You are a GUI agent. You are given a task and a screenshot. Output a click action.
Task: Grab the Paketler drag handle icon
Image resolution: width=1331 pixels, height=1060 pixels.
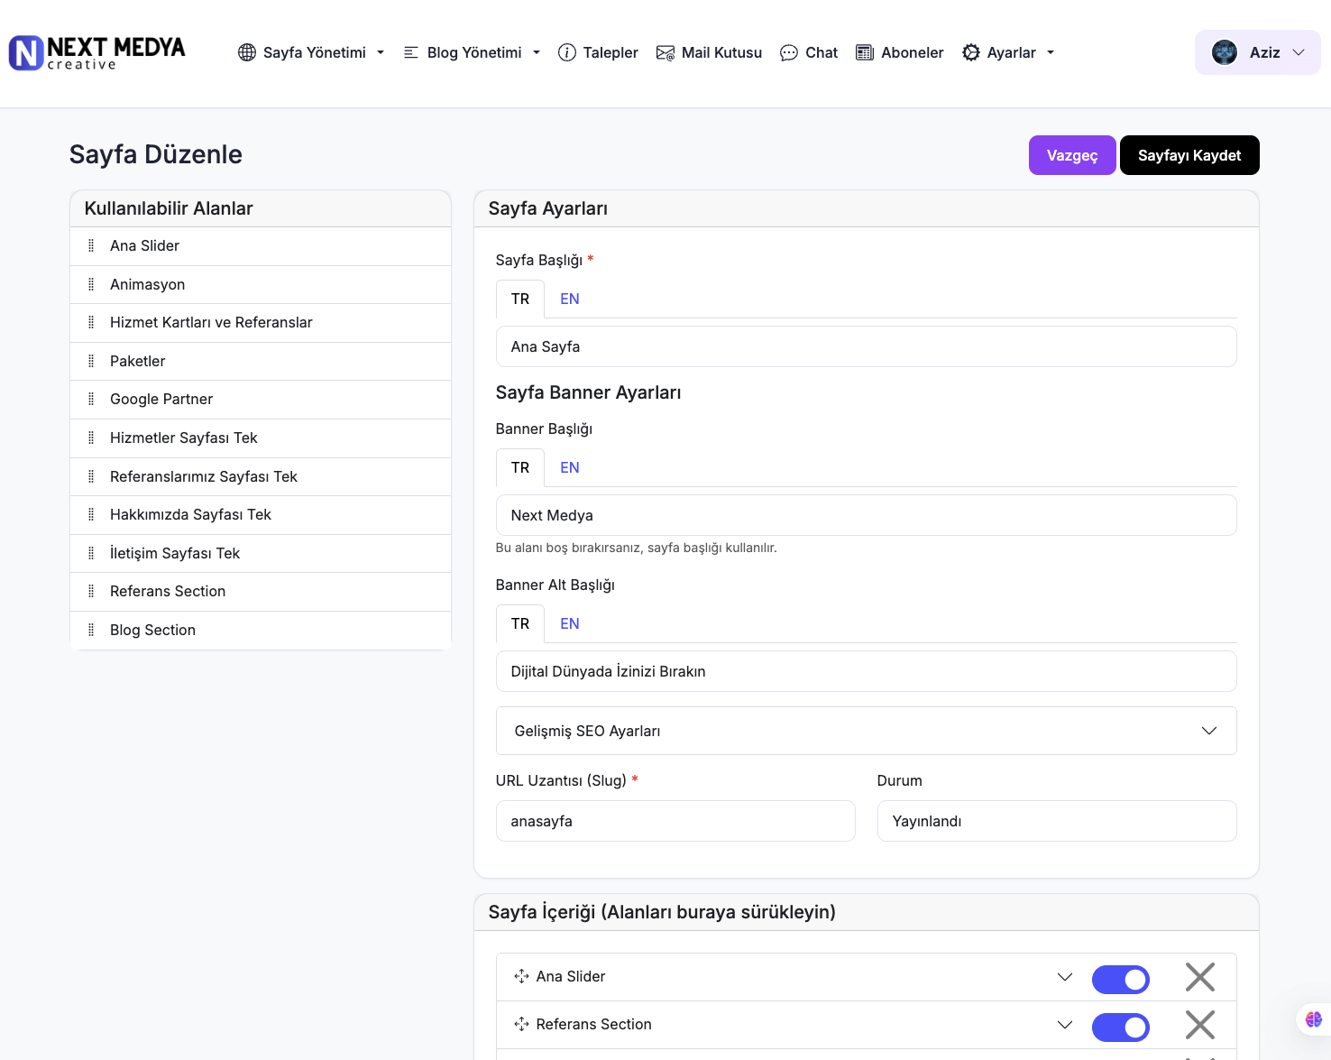pyautogui.click(x=91, y=361)
